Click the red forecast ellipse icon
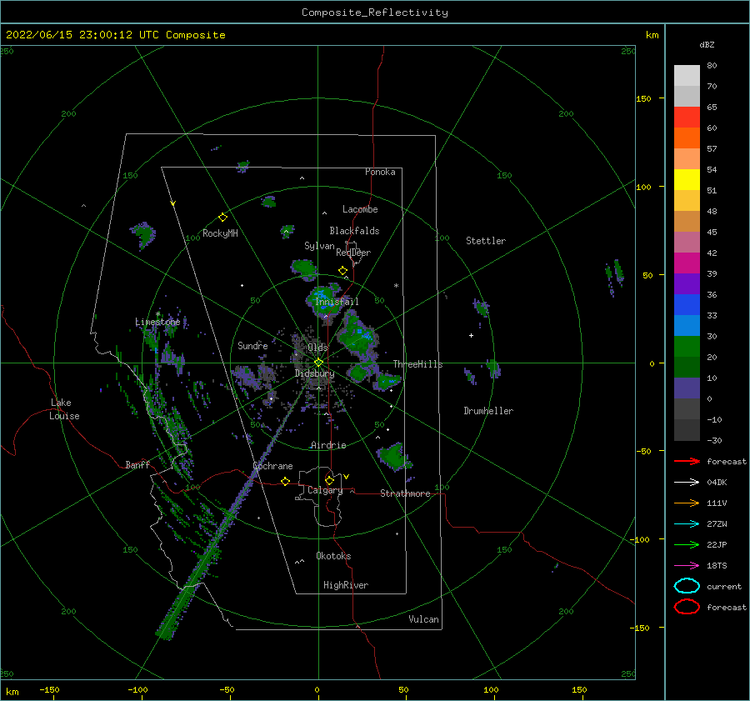This screenshot has height=701, width=750. [687, 607]
